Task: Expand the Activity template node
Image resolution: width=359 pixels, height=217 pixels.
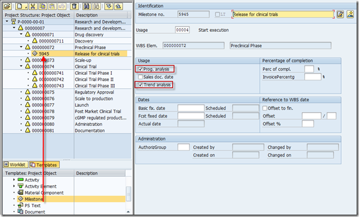Action: [x=14, y=180]
